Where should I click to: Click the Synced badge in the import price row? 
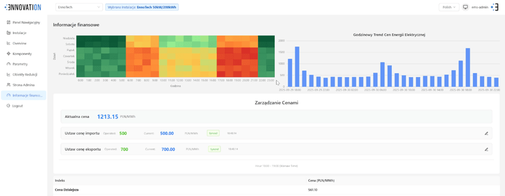(x=213, y=133)
